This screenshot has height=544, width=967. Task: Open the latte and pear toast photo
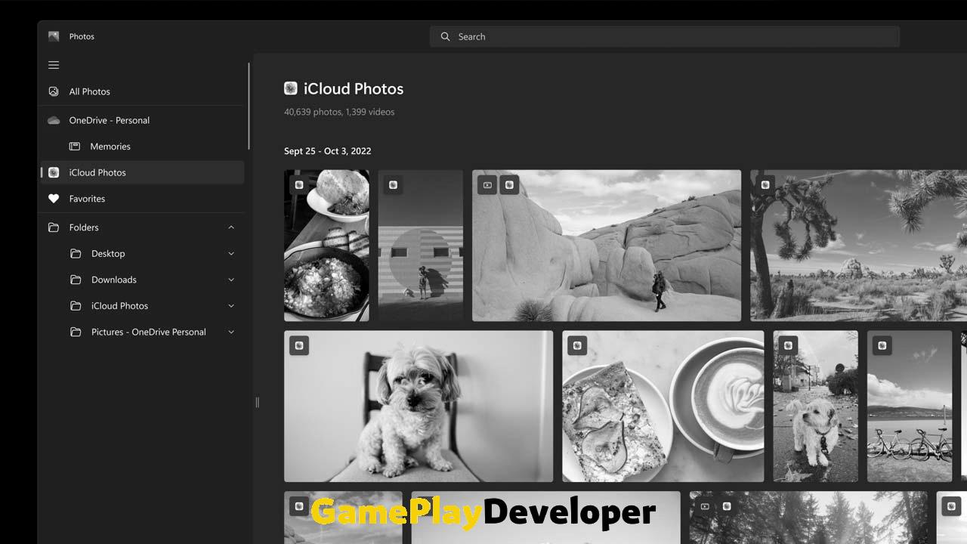(x=663, y=406)
